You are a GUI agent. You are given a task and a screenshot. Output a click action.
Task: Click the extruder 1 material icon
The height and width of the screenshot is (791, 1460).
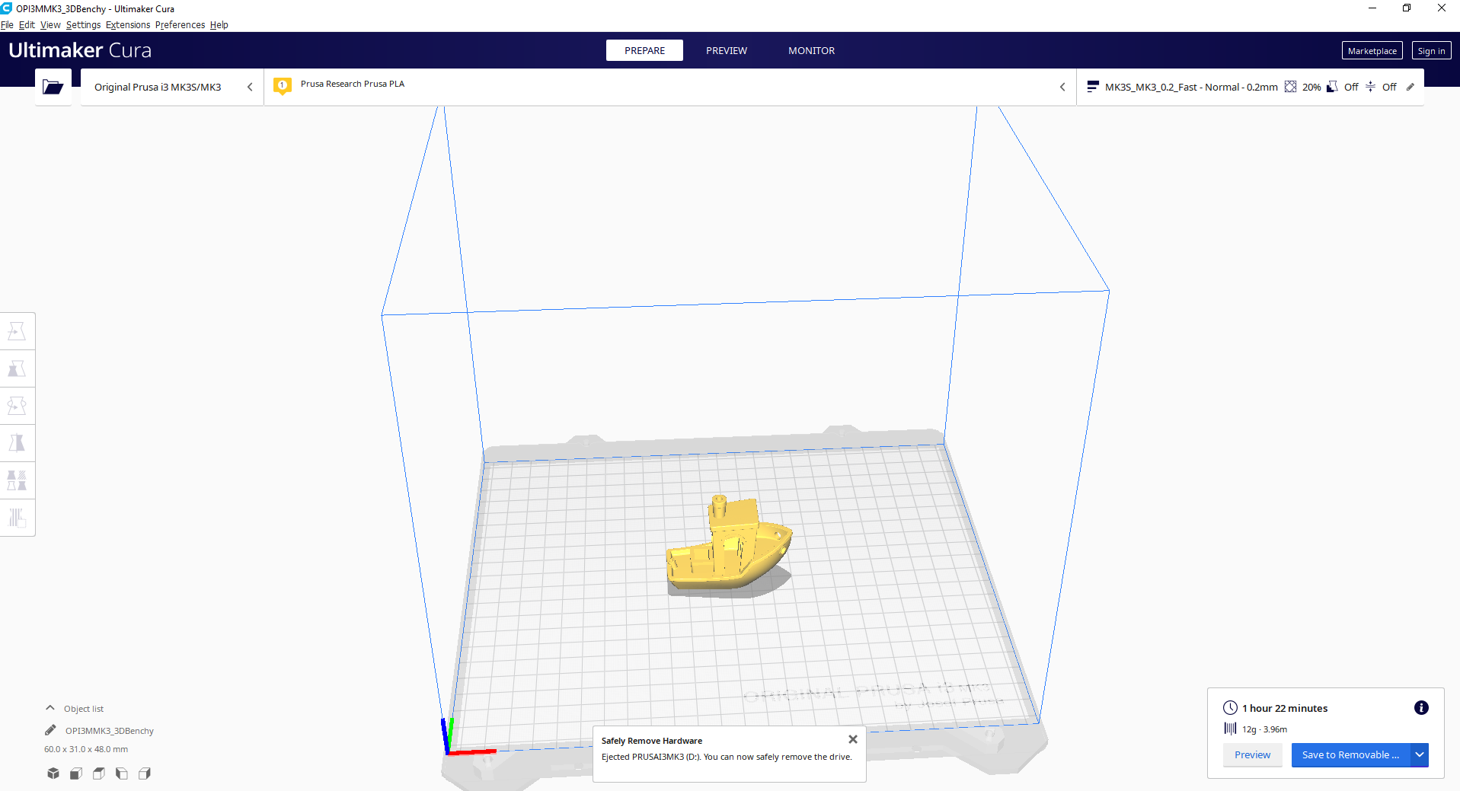(283, 86)
